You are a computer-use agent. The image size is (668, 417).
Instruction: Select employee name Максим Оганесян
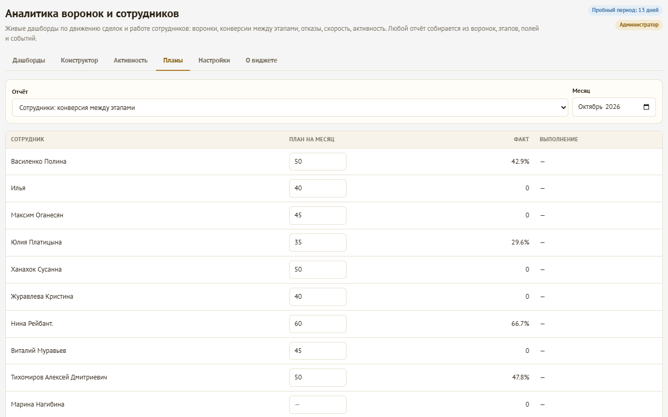tap(37, 215)
